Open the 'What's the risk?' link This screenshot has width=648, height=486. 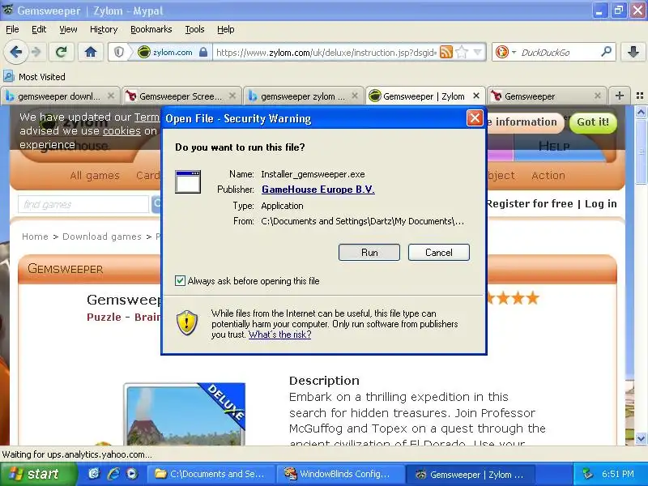279,335
